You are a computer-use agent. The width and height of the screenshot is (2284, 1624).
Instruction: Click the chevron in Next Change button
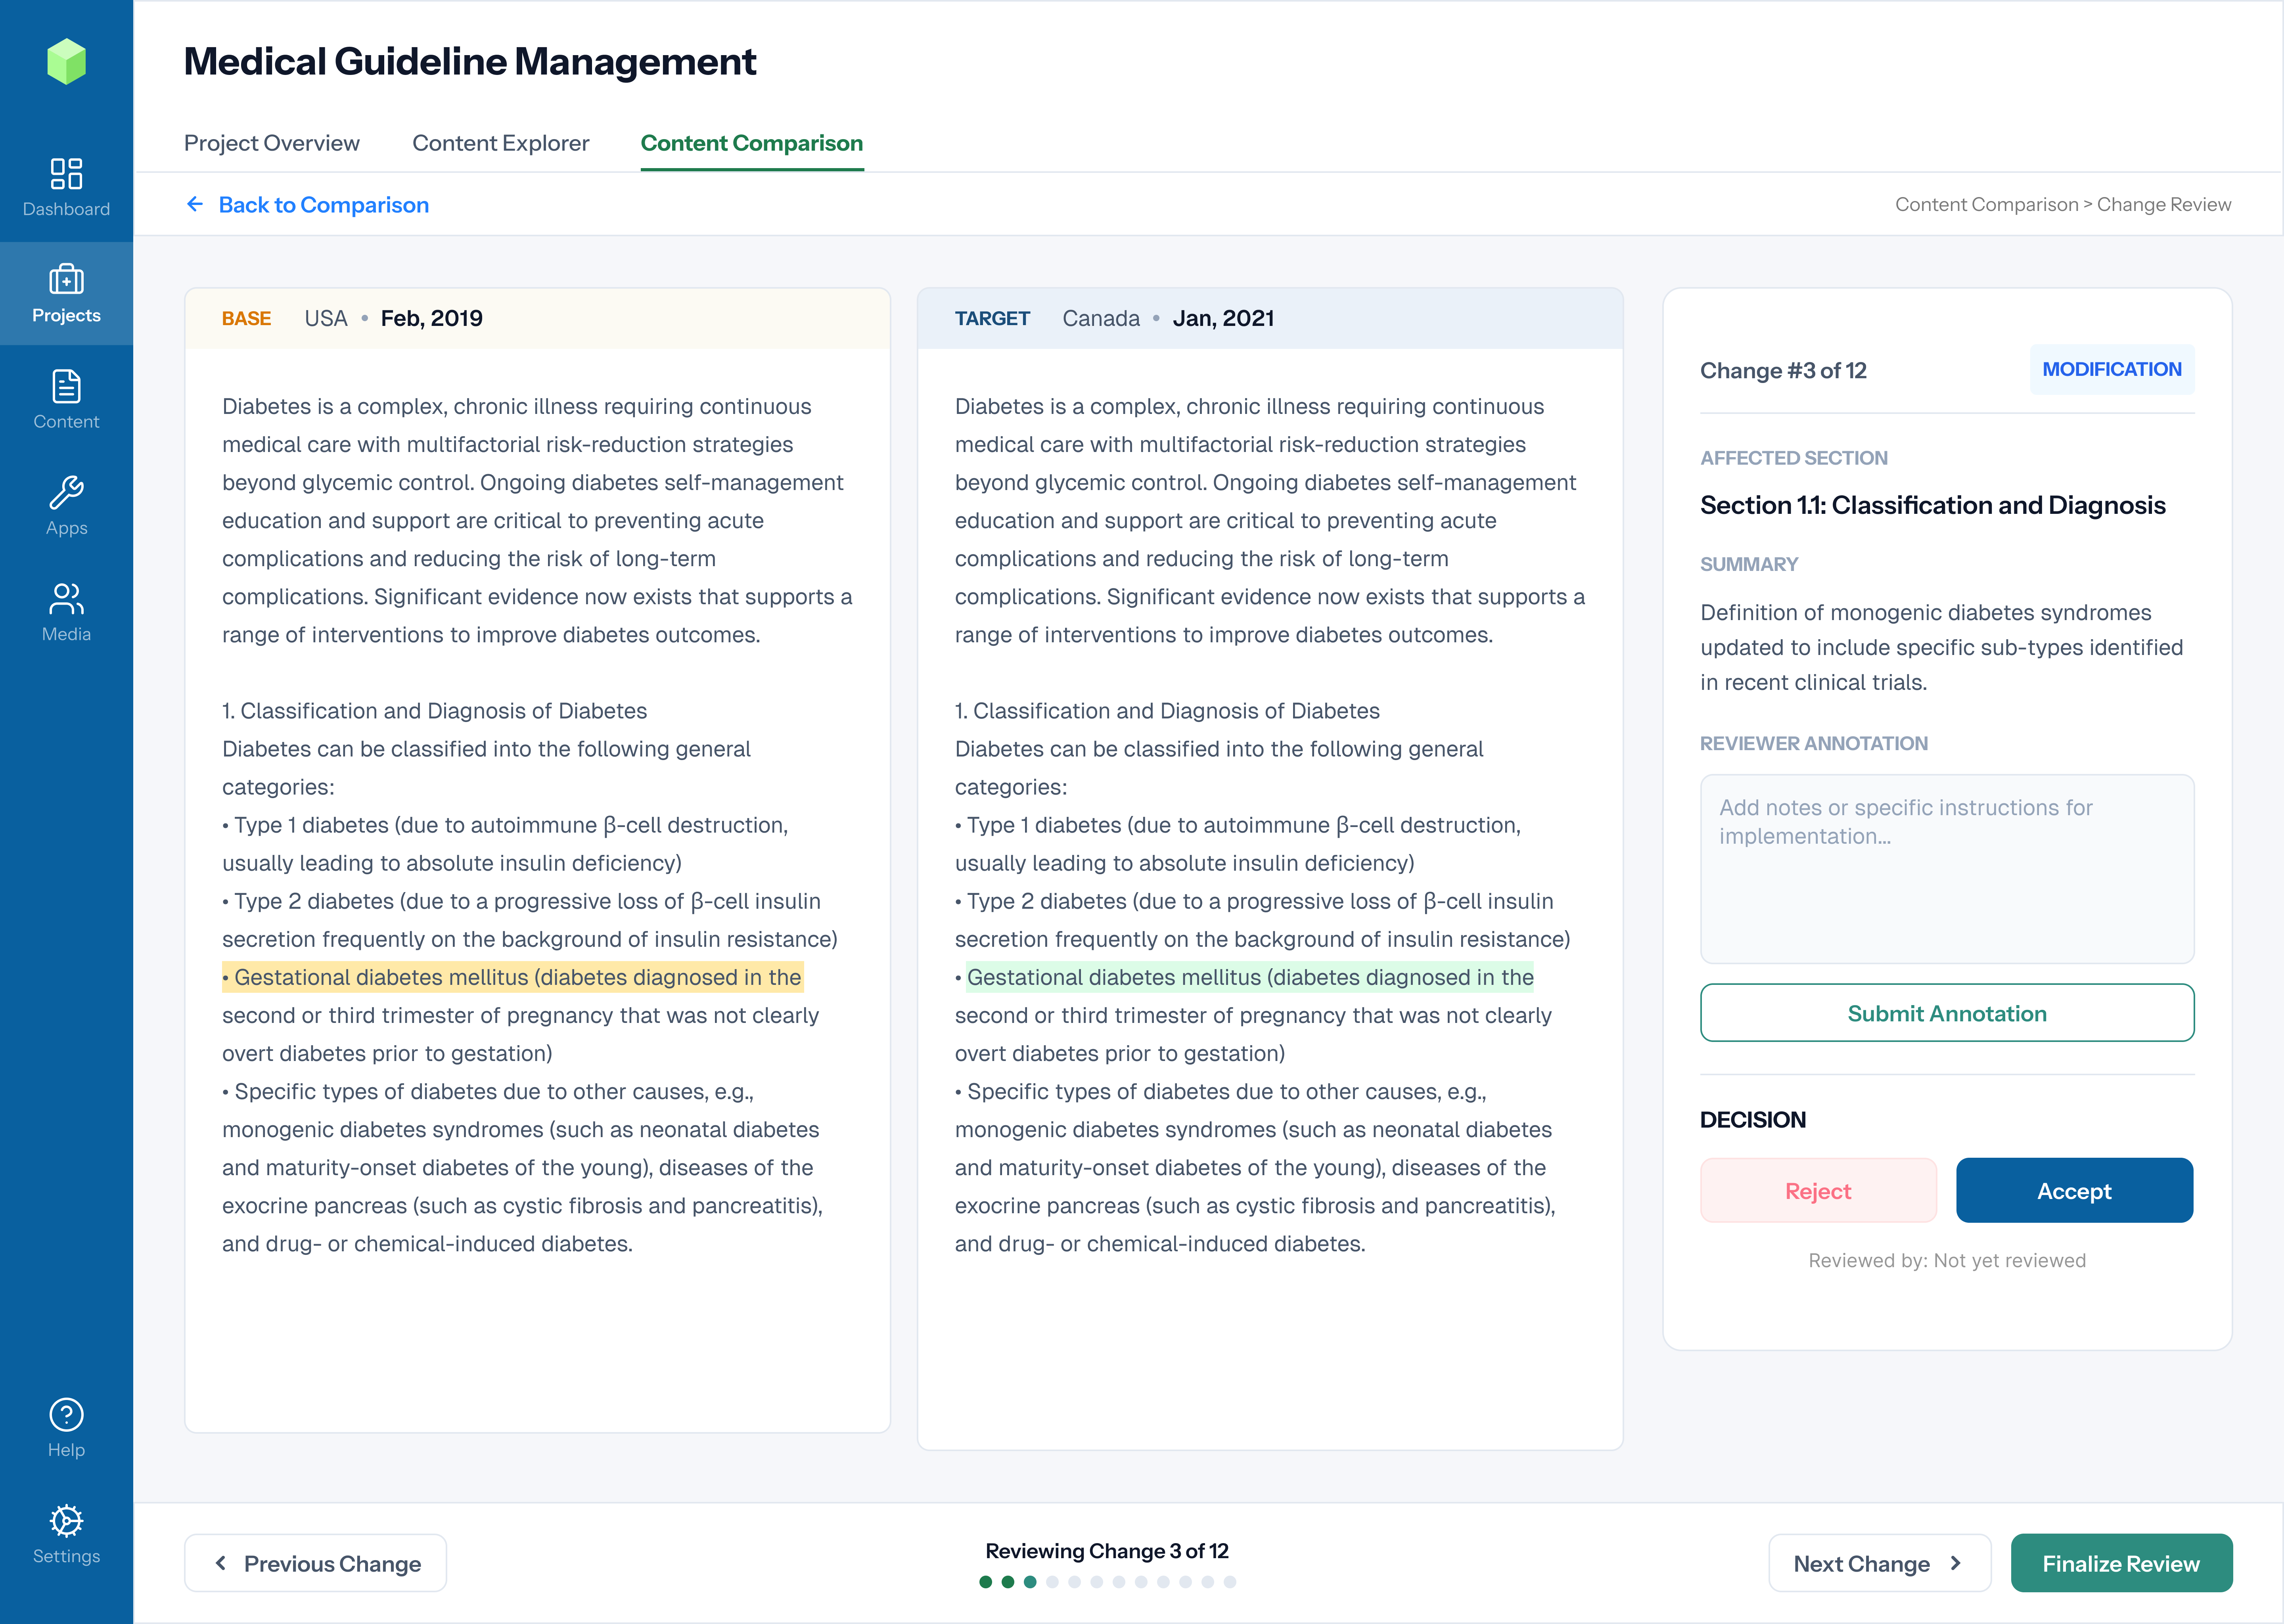(1956, 1563)
